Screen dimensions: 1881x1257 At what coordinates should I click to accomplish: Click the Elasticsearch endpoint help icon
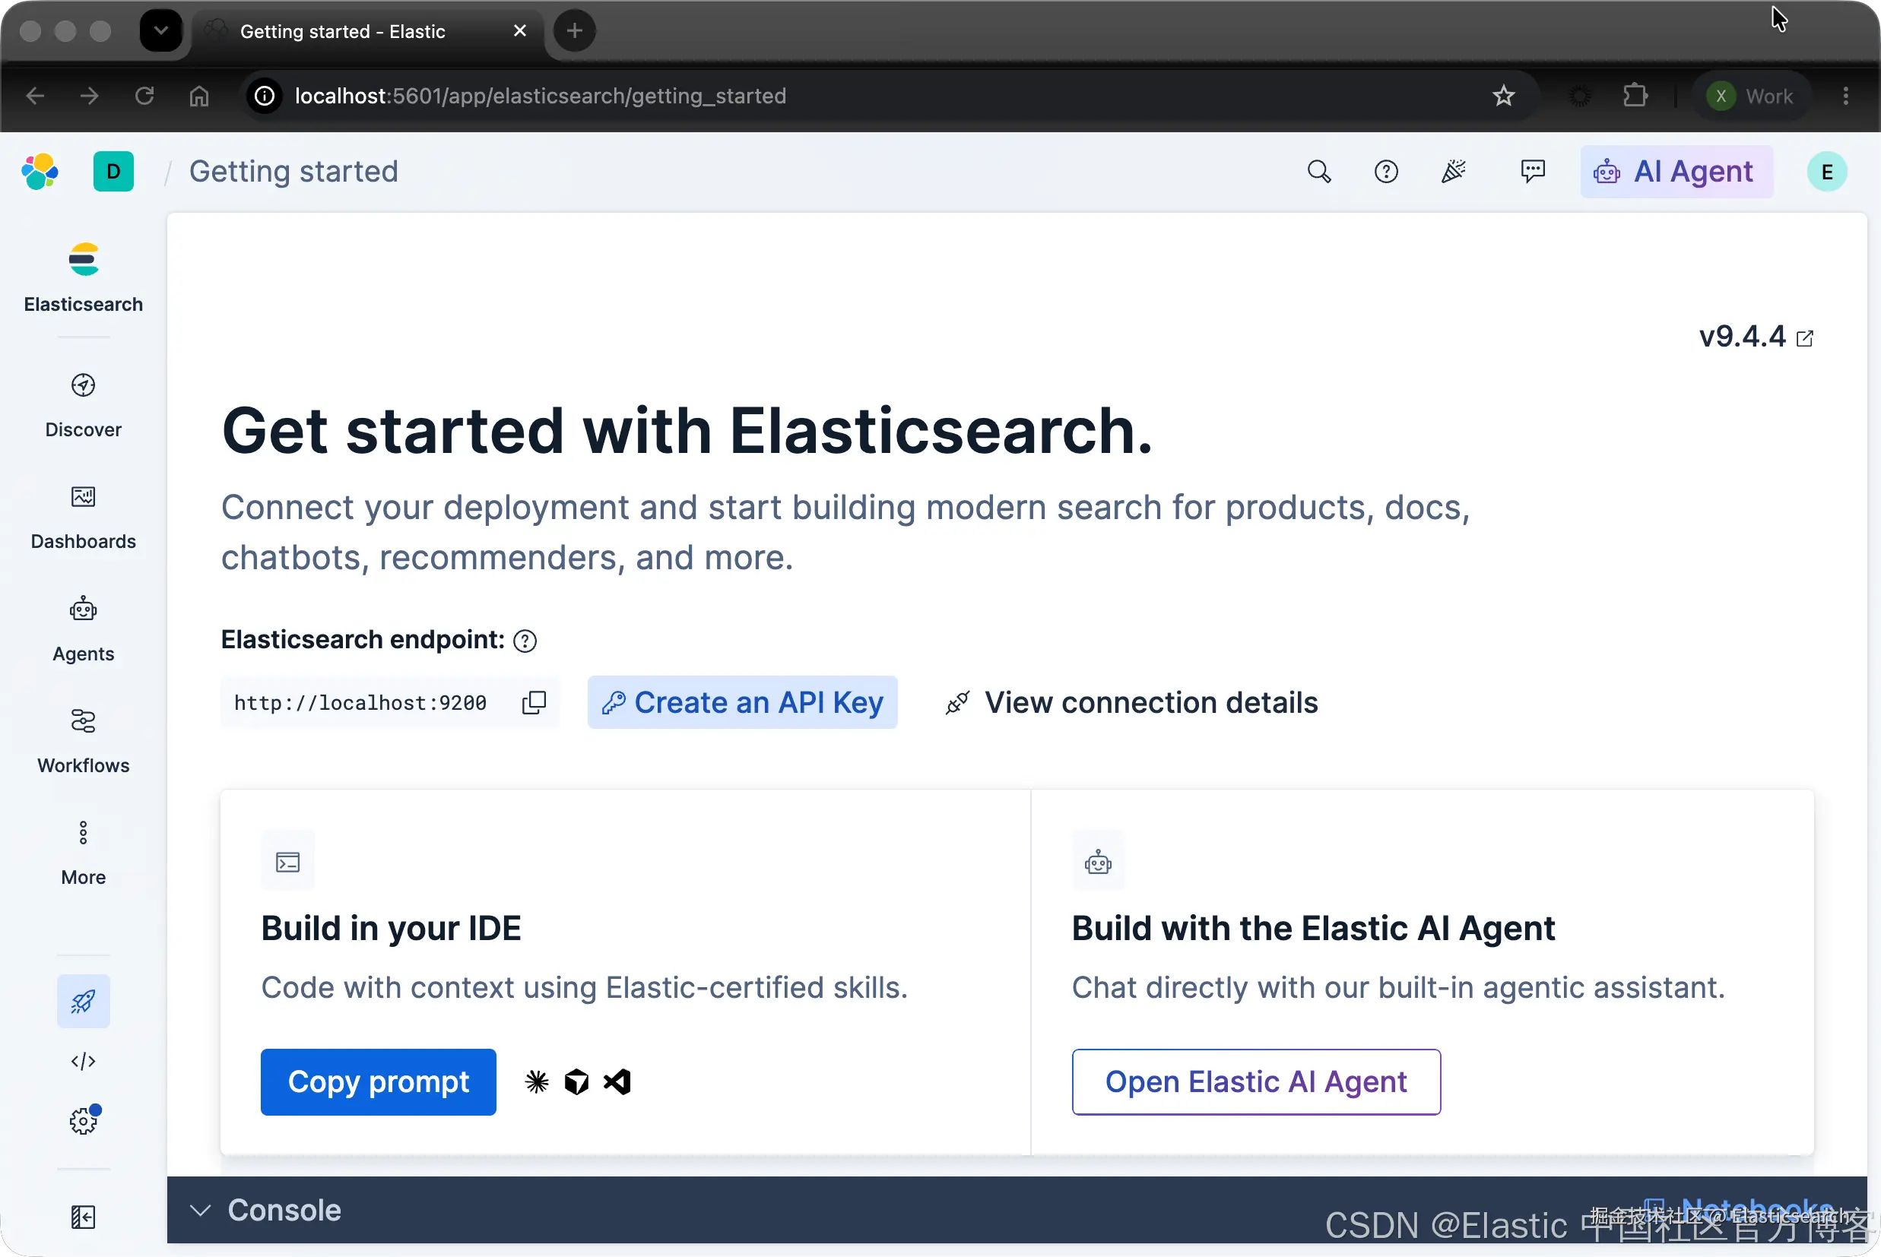pyautogui.click(x=525, y=641)
